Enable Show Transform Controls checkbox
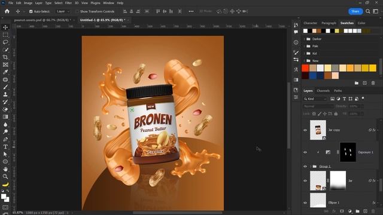 (77, 11)
